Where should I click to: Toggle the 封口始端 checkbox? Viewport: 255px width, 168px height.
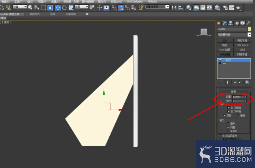pyautogui.click(x=229, y=108)
